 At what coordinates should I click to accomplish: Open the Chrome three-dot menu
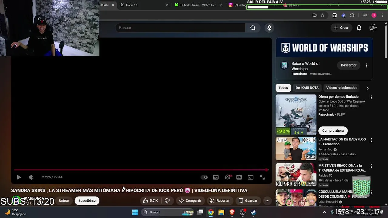tap(383, 15)
